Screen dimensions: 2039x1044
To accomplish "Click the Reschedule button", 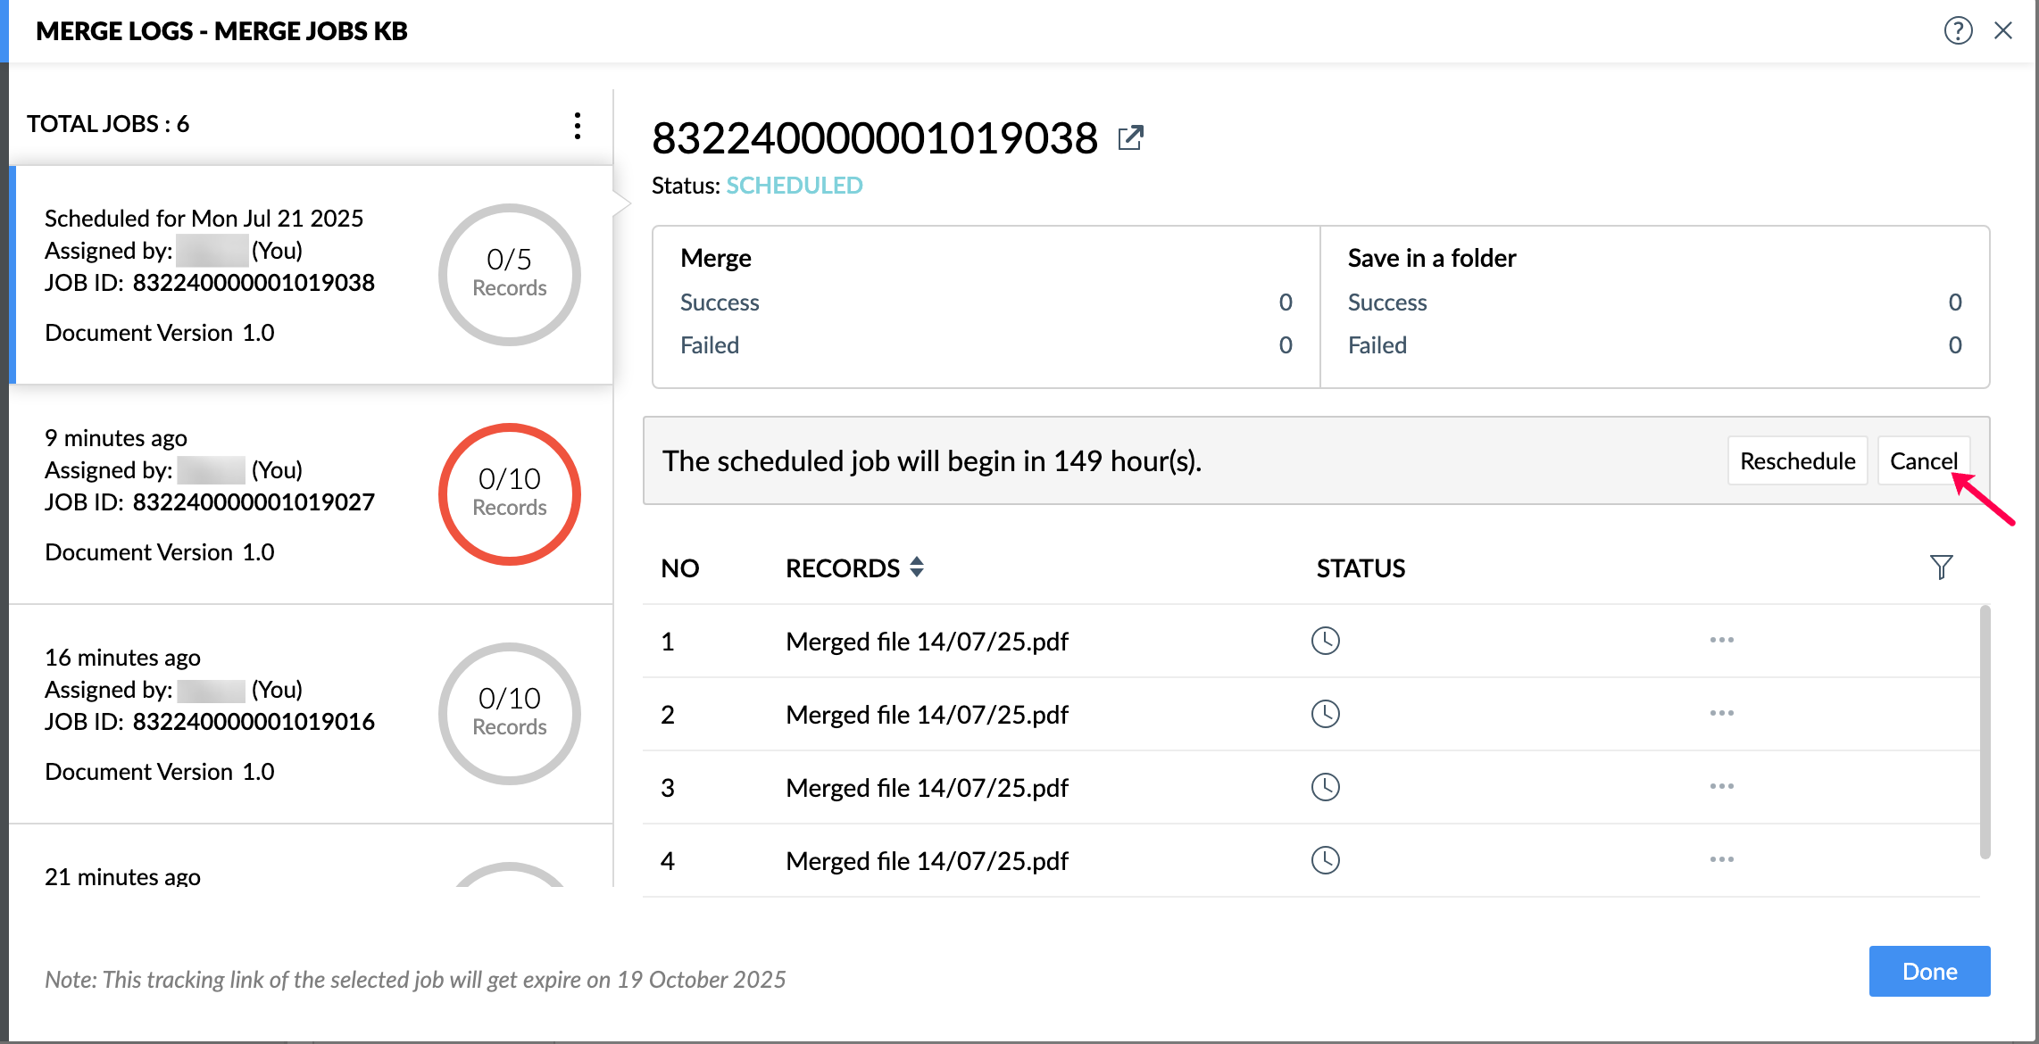I will [1797, 461].
